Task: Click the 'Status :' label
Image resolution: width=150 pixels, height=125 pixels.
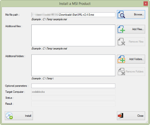Action: tap(10, 98)
